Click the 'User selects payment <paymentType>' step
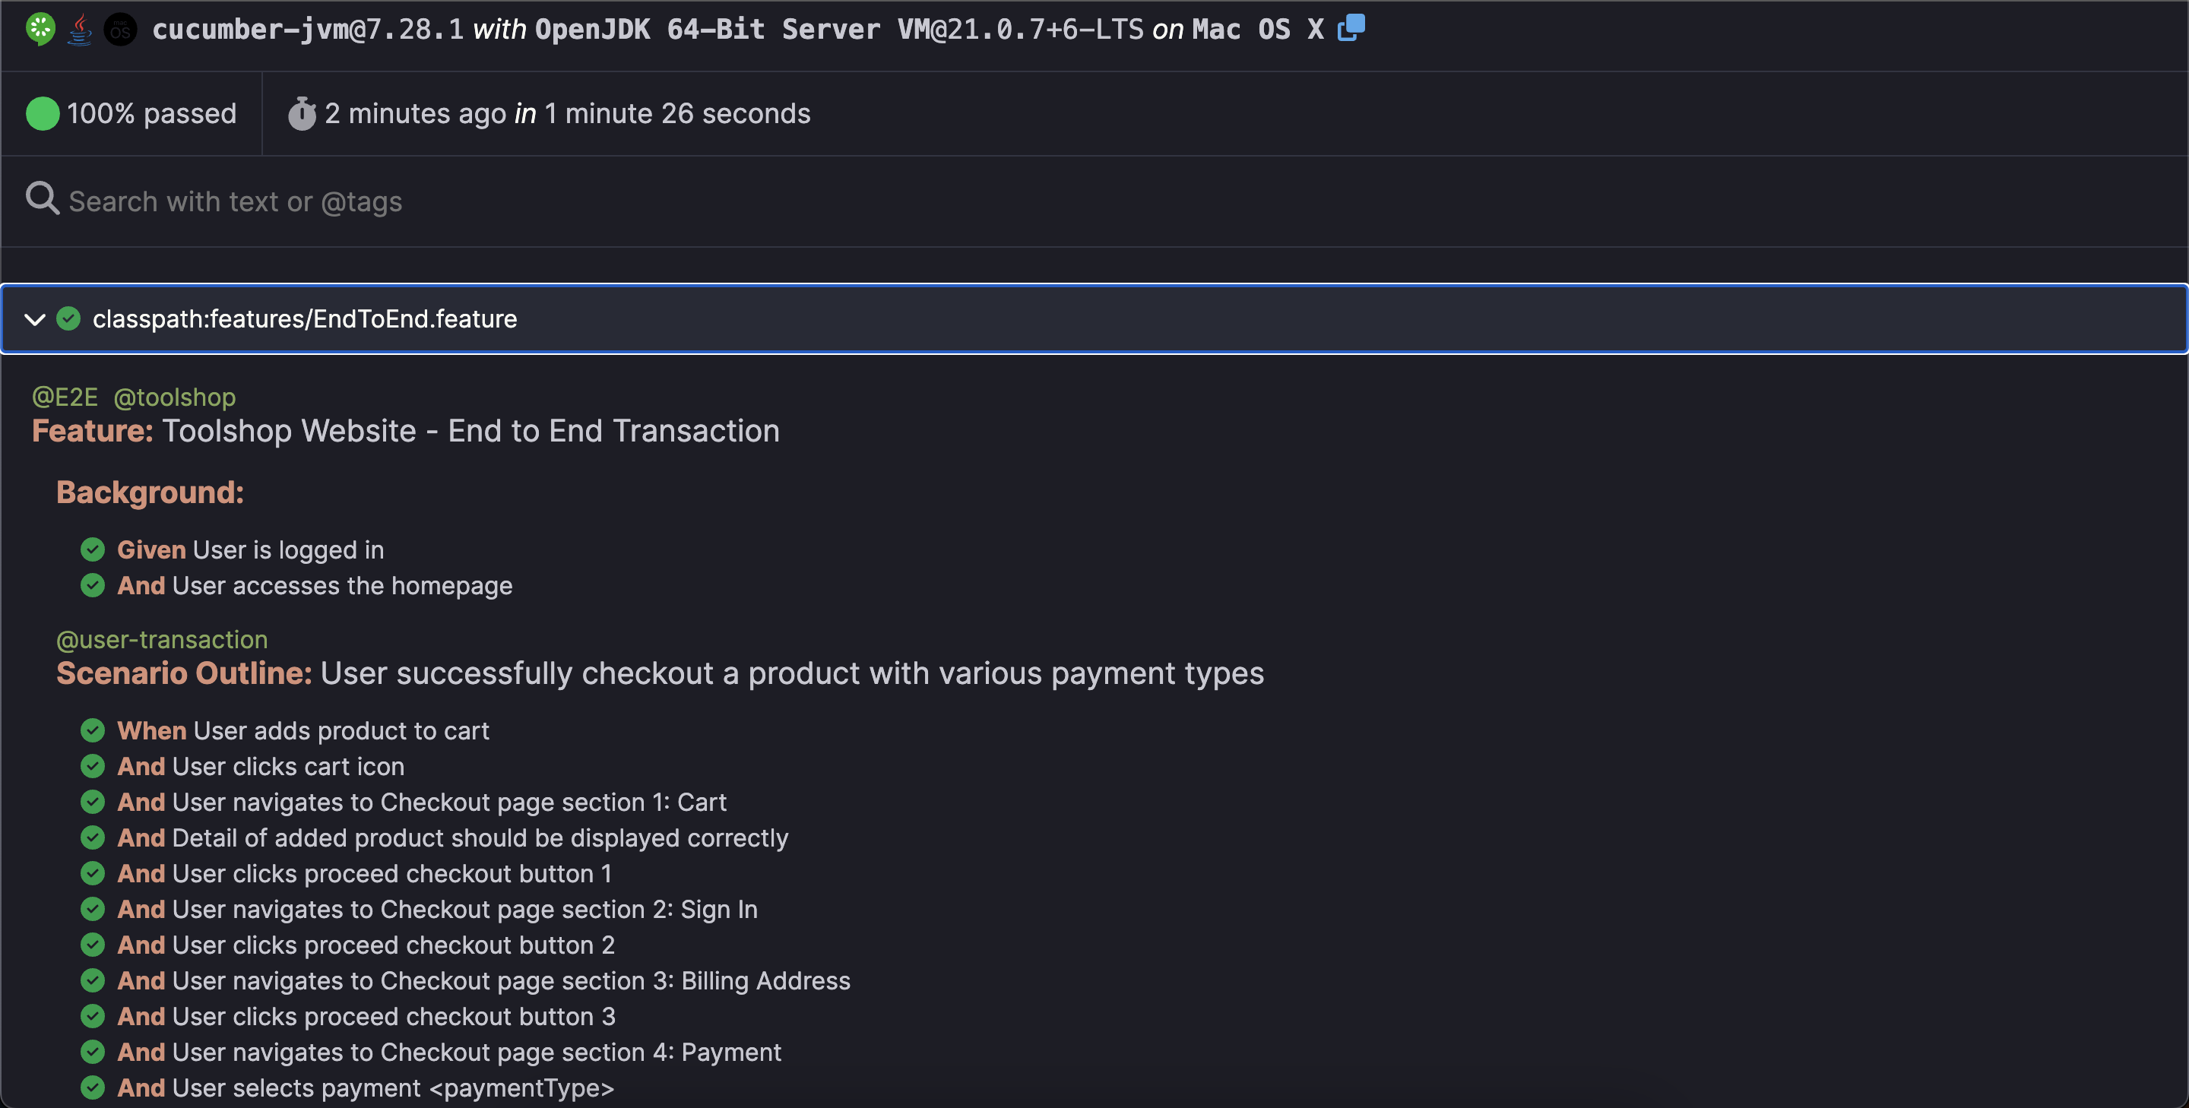The width and height of the screenshot is (2189, 1108). point(366,1087)
